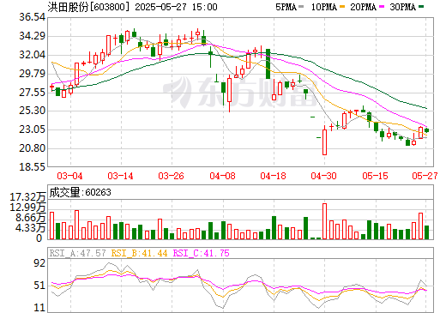Click the 5PMA gray legend swatch
446x313 pixels.
tap(300, 7)
